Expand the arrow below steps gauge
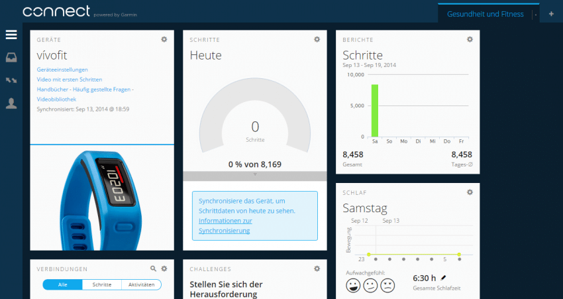563x299 pixels. point(255,176)
